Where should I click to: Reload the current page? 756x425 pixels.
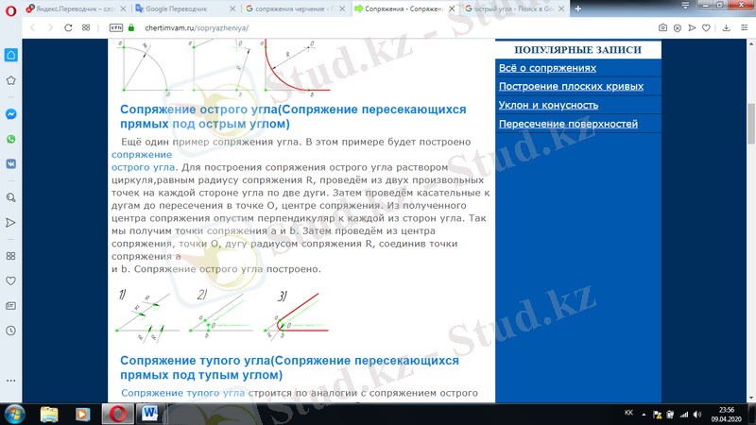point(68,28)
